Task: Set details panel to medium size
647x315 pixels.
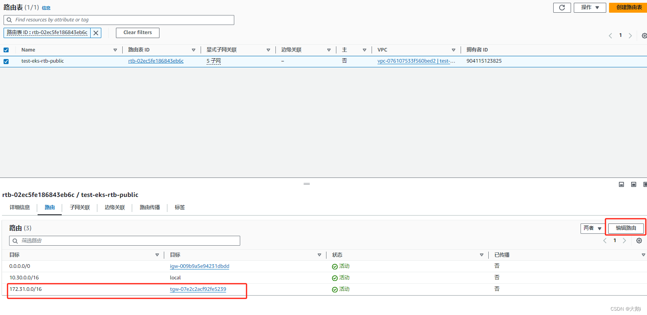Action: tap(634, 185)
